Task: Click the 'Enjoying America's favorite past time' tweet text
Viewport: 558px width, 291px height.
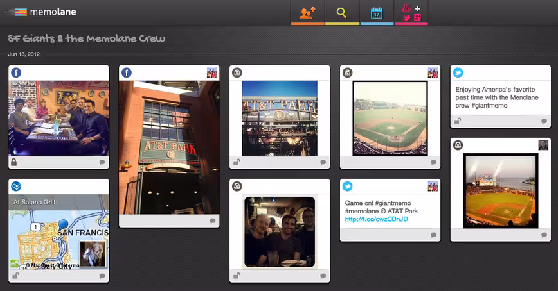Action: pyautogui.click(x=497, y=97)
